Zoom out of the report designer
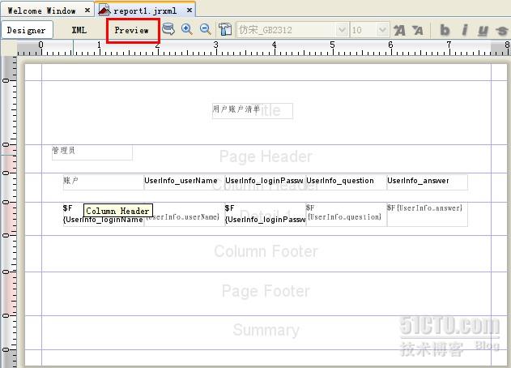The image size is (511, 368). (206, 29)
